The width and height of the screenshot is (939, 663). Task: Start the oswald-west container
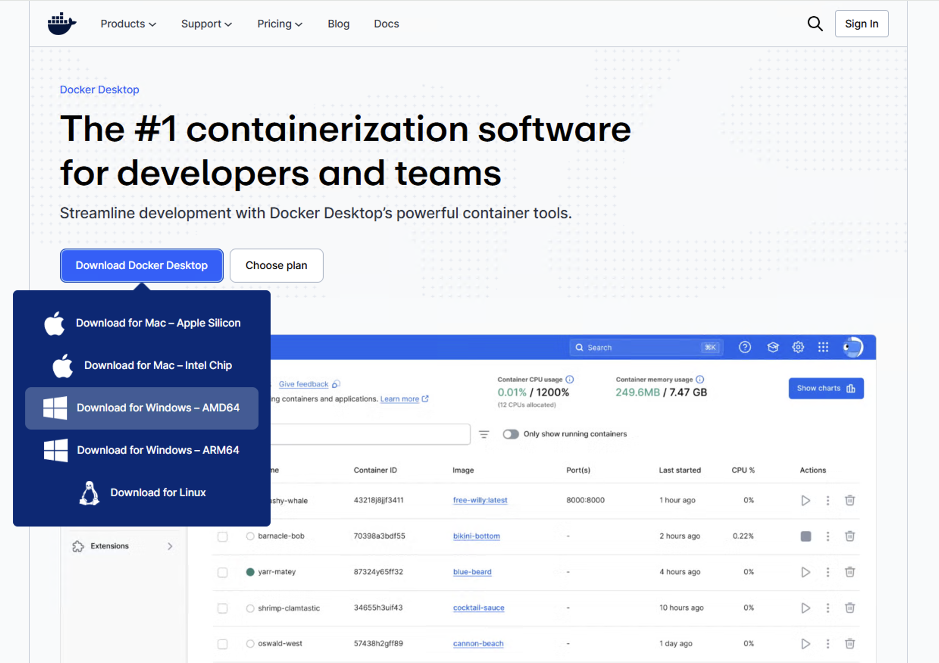tap(805, 644)
